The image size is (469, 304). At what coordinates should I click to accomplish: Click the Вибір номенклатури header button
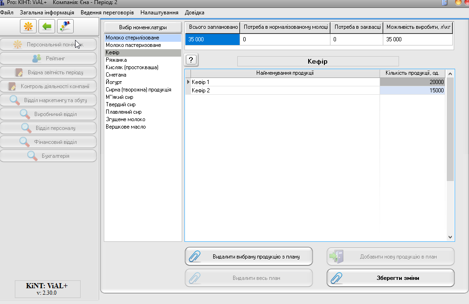tap(143, 27)
